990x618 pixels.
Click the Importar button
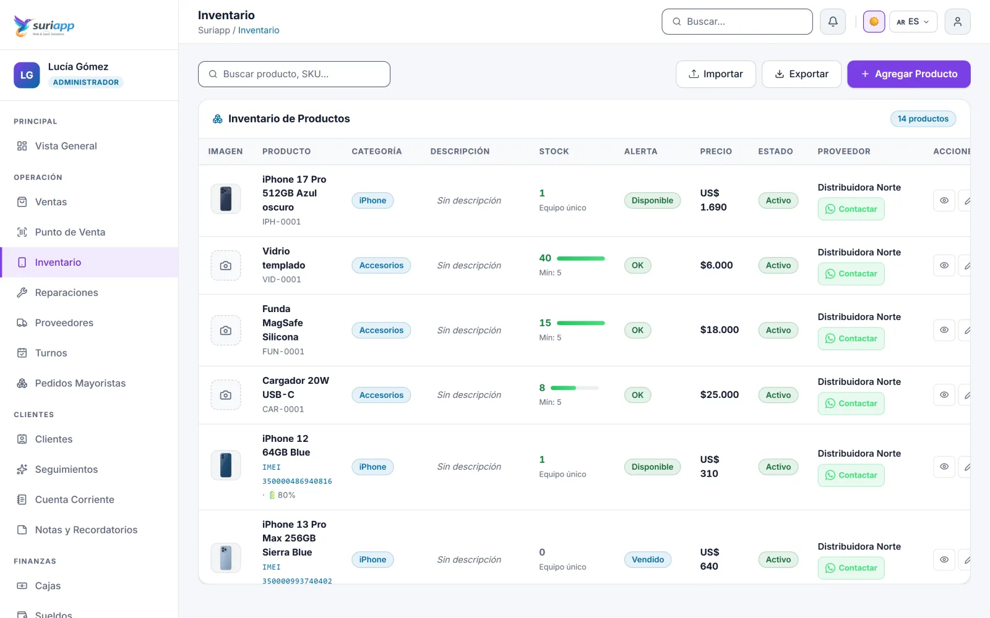pos(715,74)
